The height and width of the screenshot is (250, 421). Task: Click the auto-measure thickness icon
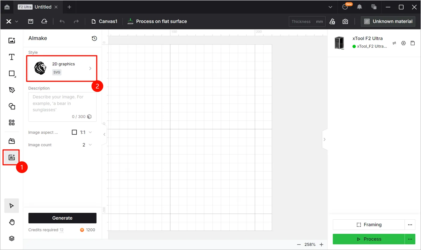pos(332,21)
